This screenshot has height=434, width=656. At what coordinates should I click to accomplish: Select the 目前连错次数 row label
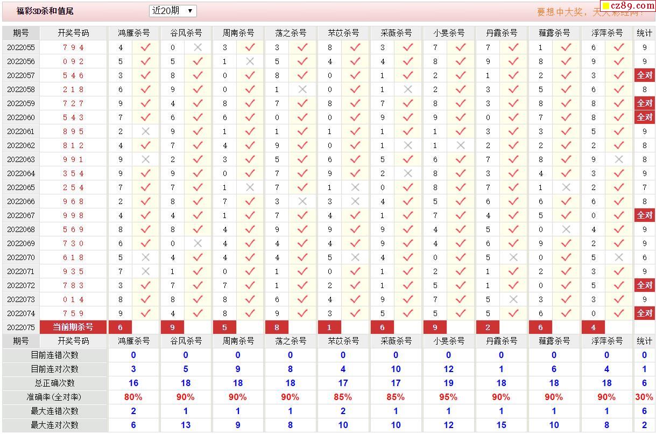(x=55, y=355)
